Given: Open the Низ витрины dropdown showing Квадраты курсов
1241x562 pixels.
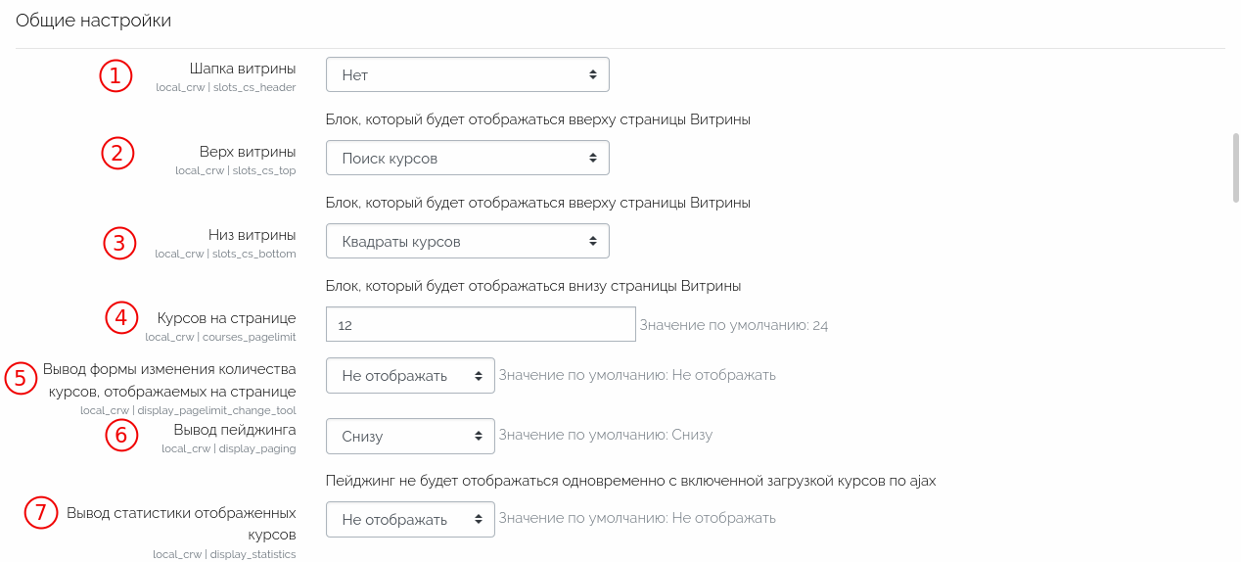Looking at the screenshot, I should 467,241.
